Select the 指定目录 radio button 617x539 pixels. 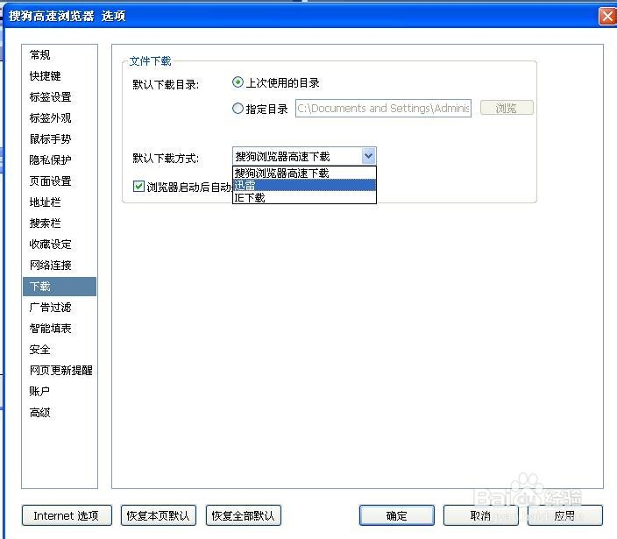238,108
